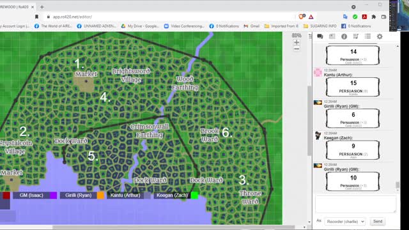This screenshot has width=409, height=230.
Task: Click the purple color swatch beside GM (Isaac)
Action: click(x=54, y=195)
